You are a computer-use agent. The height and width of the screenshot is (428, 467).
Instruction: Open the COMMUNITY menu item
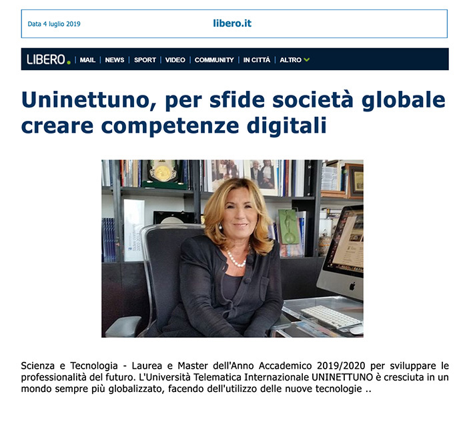pos(214,60)
